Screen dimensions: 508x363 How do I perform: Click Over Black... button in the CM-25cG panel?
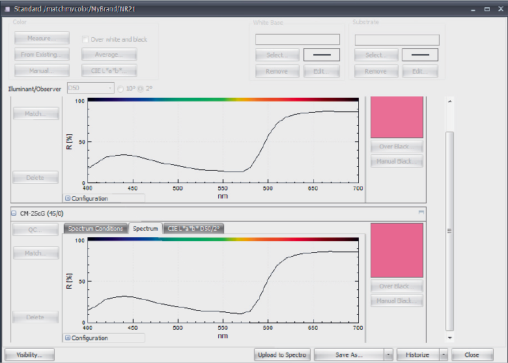tap(397, 286)
